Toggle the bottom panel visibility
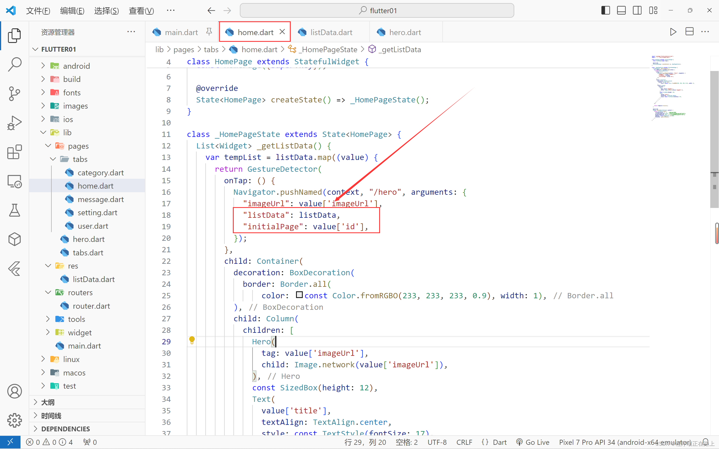The image size is (719, 449). coord(621,10)
